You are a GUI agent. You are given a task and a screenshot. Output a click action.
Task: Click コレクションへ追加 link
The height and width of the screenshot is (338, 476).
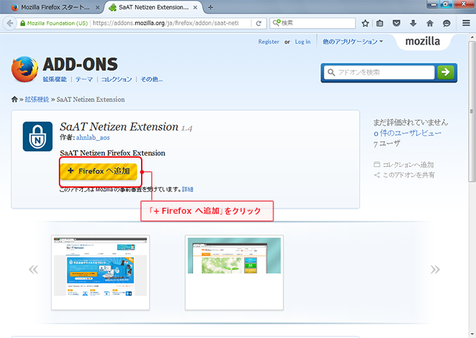(x=408, y=164)
